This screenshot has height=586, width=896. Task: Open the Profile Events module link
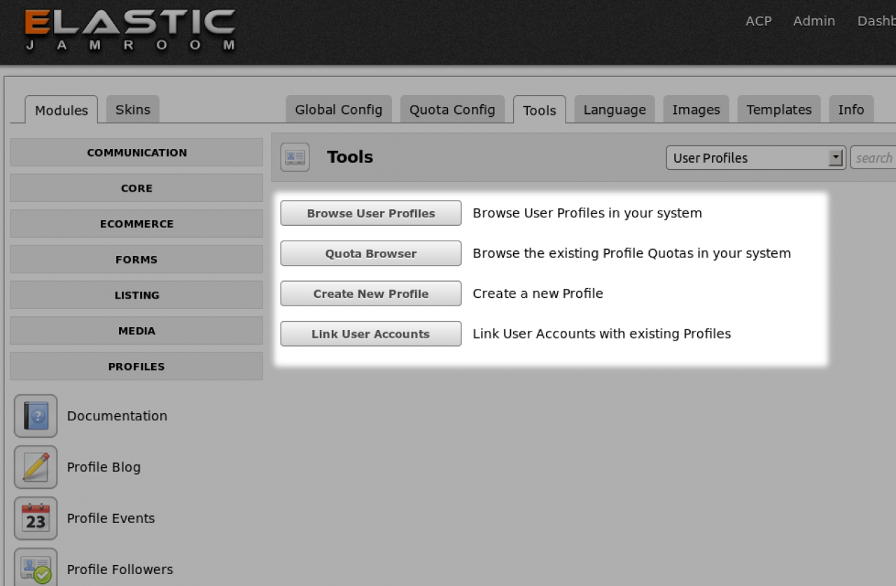pyautogui.click(x=111, y=518)
